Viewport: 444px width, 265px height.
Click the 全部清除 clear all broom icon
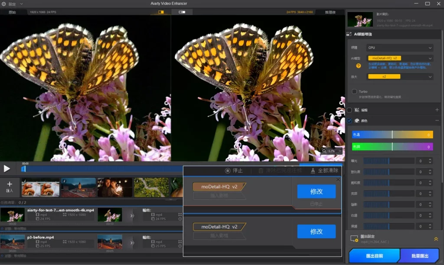click(313, 171)
